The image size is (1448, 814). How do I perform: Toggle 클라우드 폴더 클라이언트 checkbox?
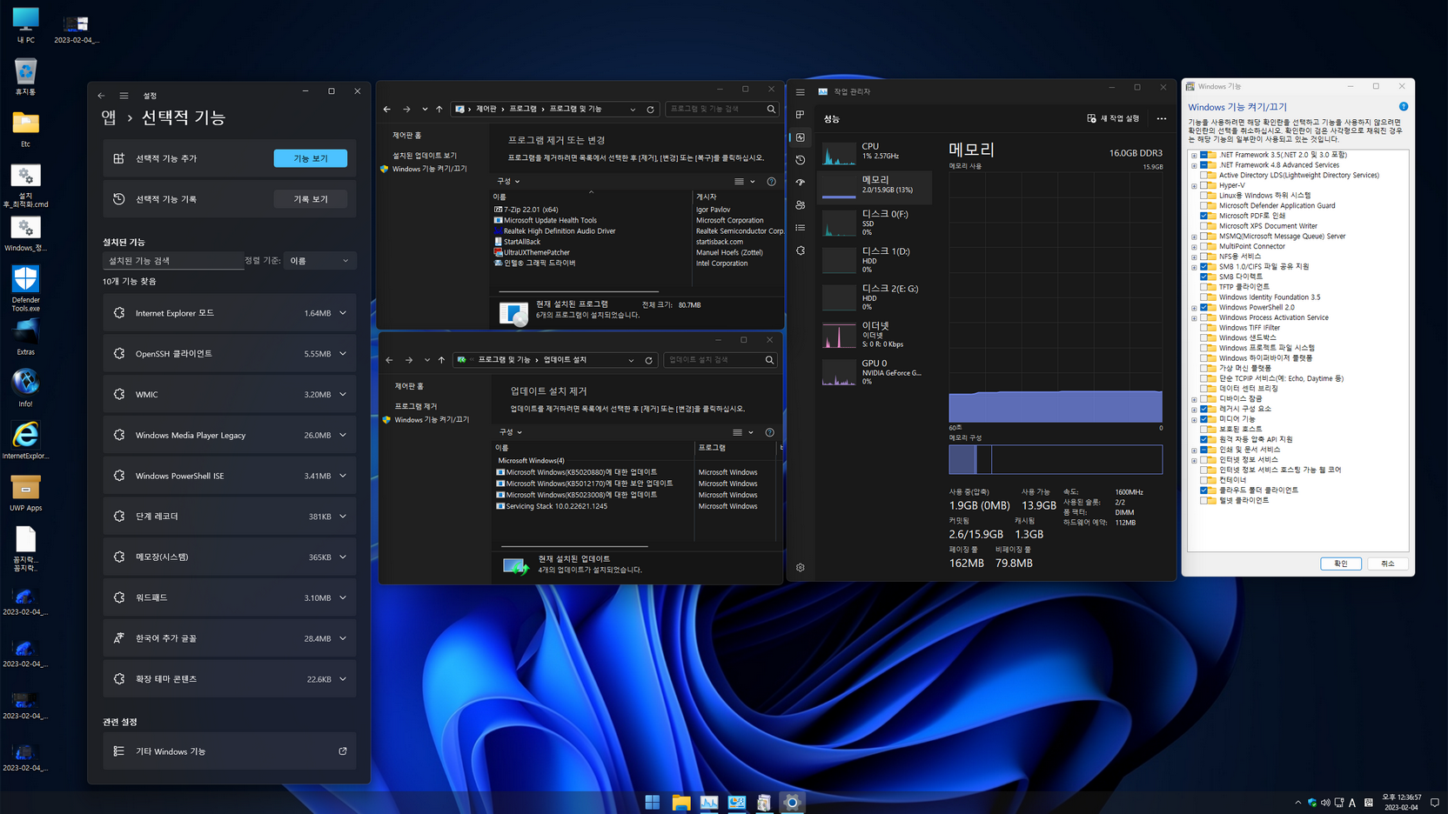pos(1204,490)
